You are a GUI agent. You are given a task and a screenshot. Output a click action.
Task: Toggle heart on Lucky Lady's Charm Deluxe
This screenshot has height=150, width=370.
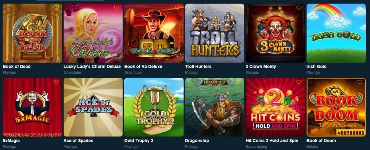point(117,8)
